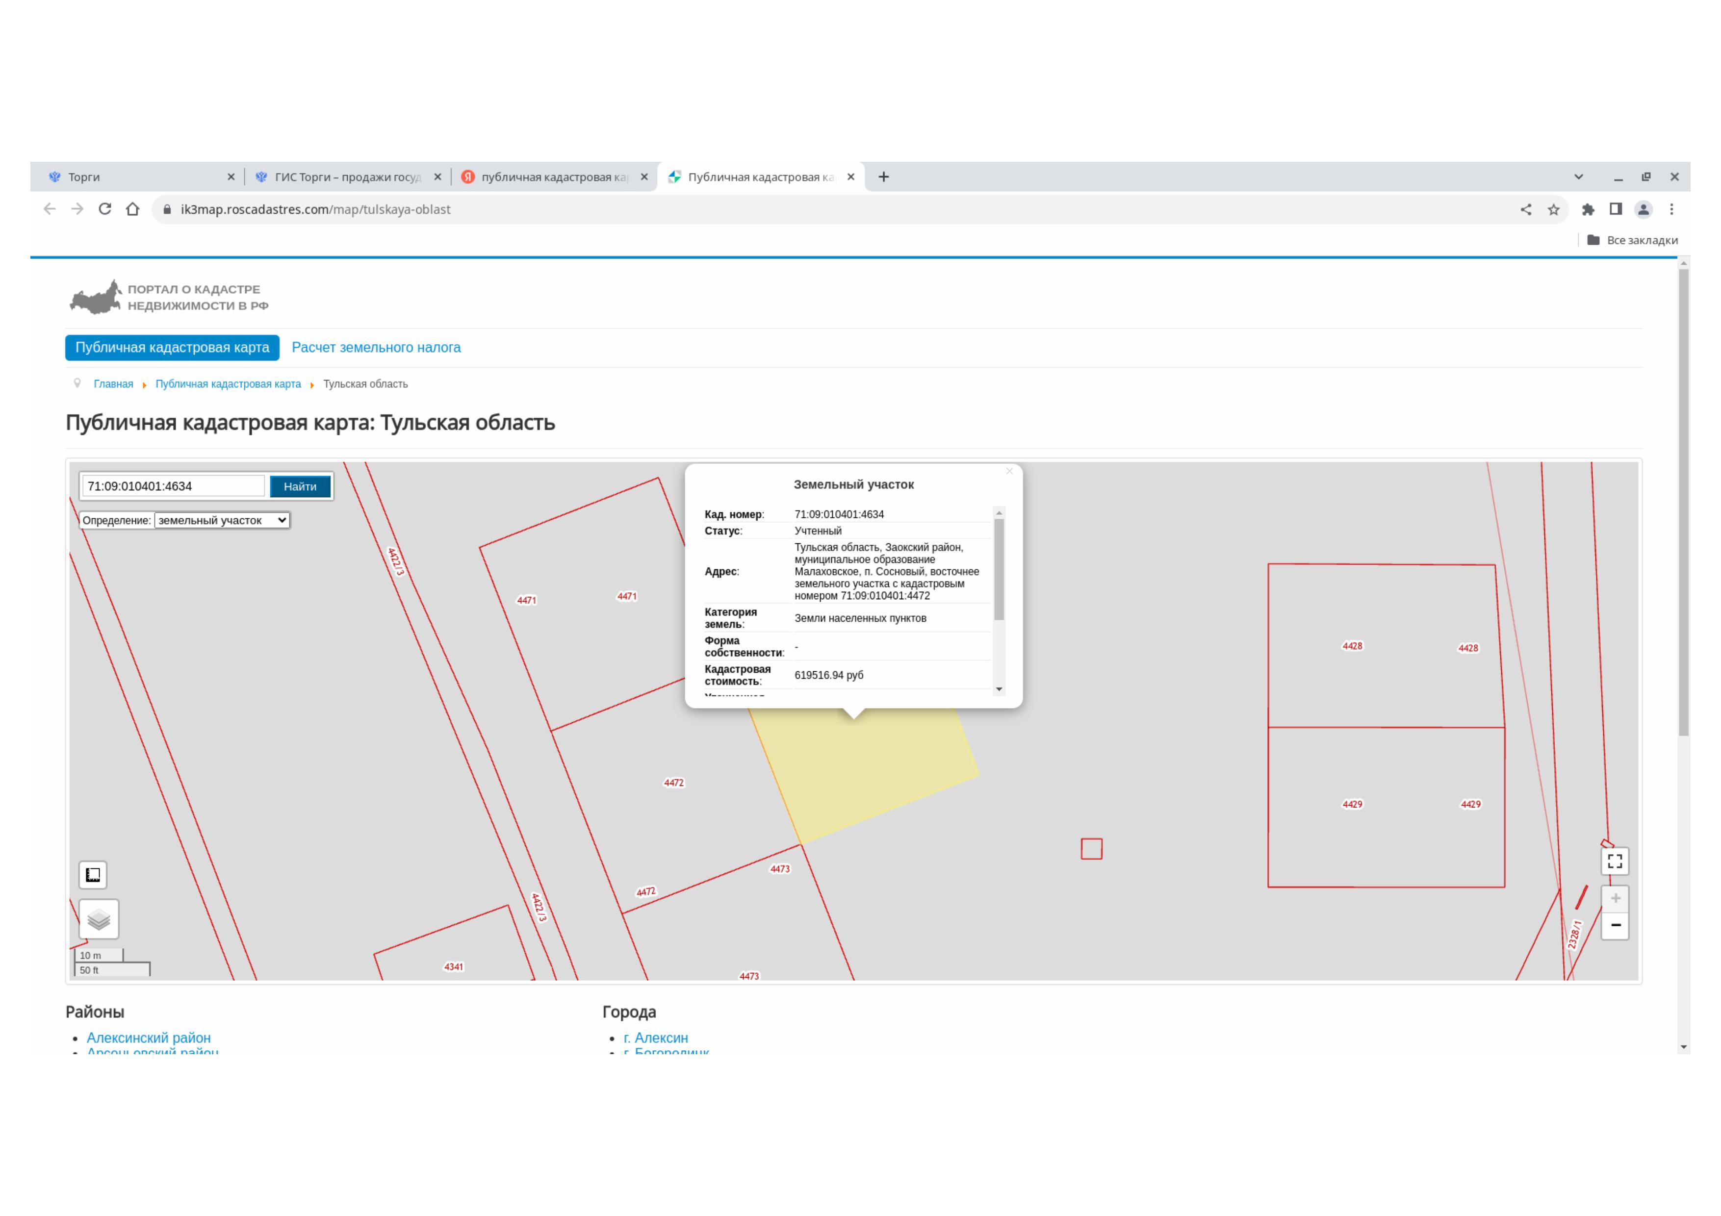Open browser extensions puzzle icon
The image size is (1721, 1216).
1588,210
